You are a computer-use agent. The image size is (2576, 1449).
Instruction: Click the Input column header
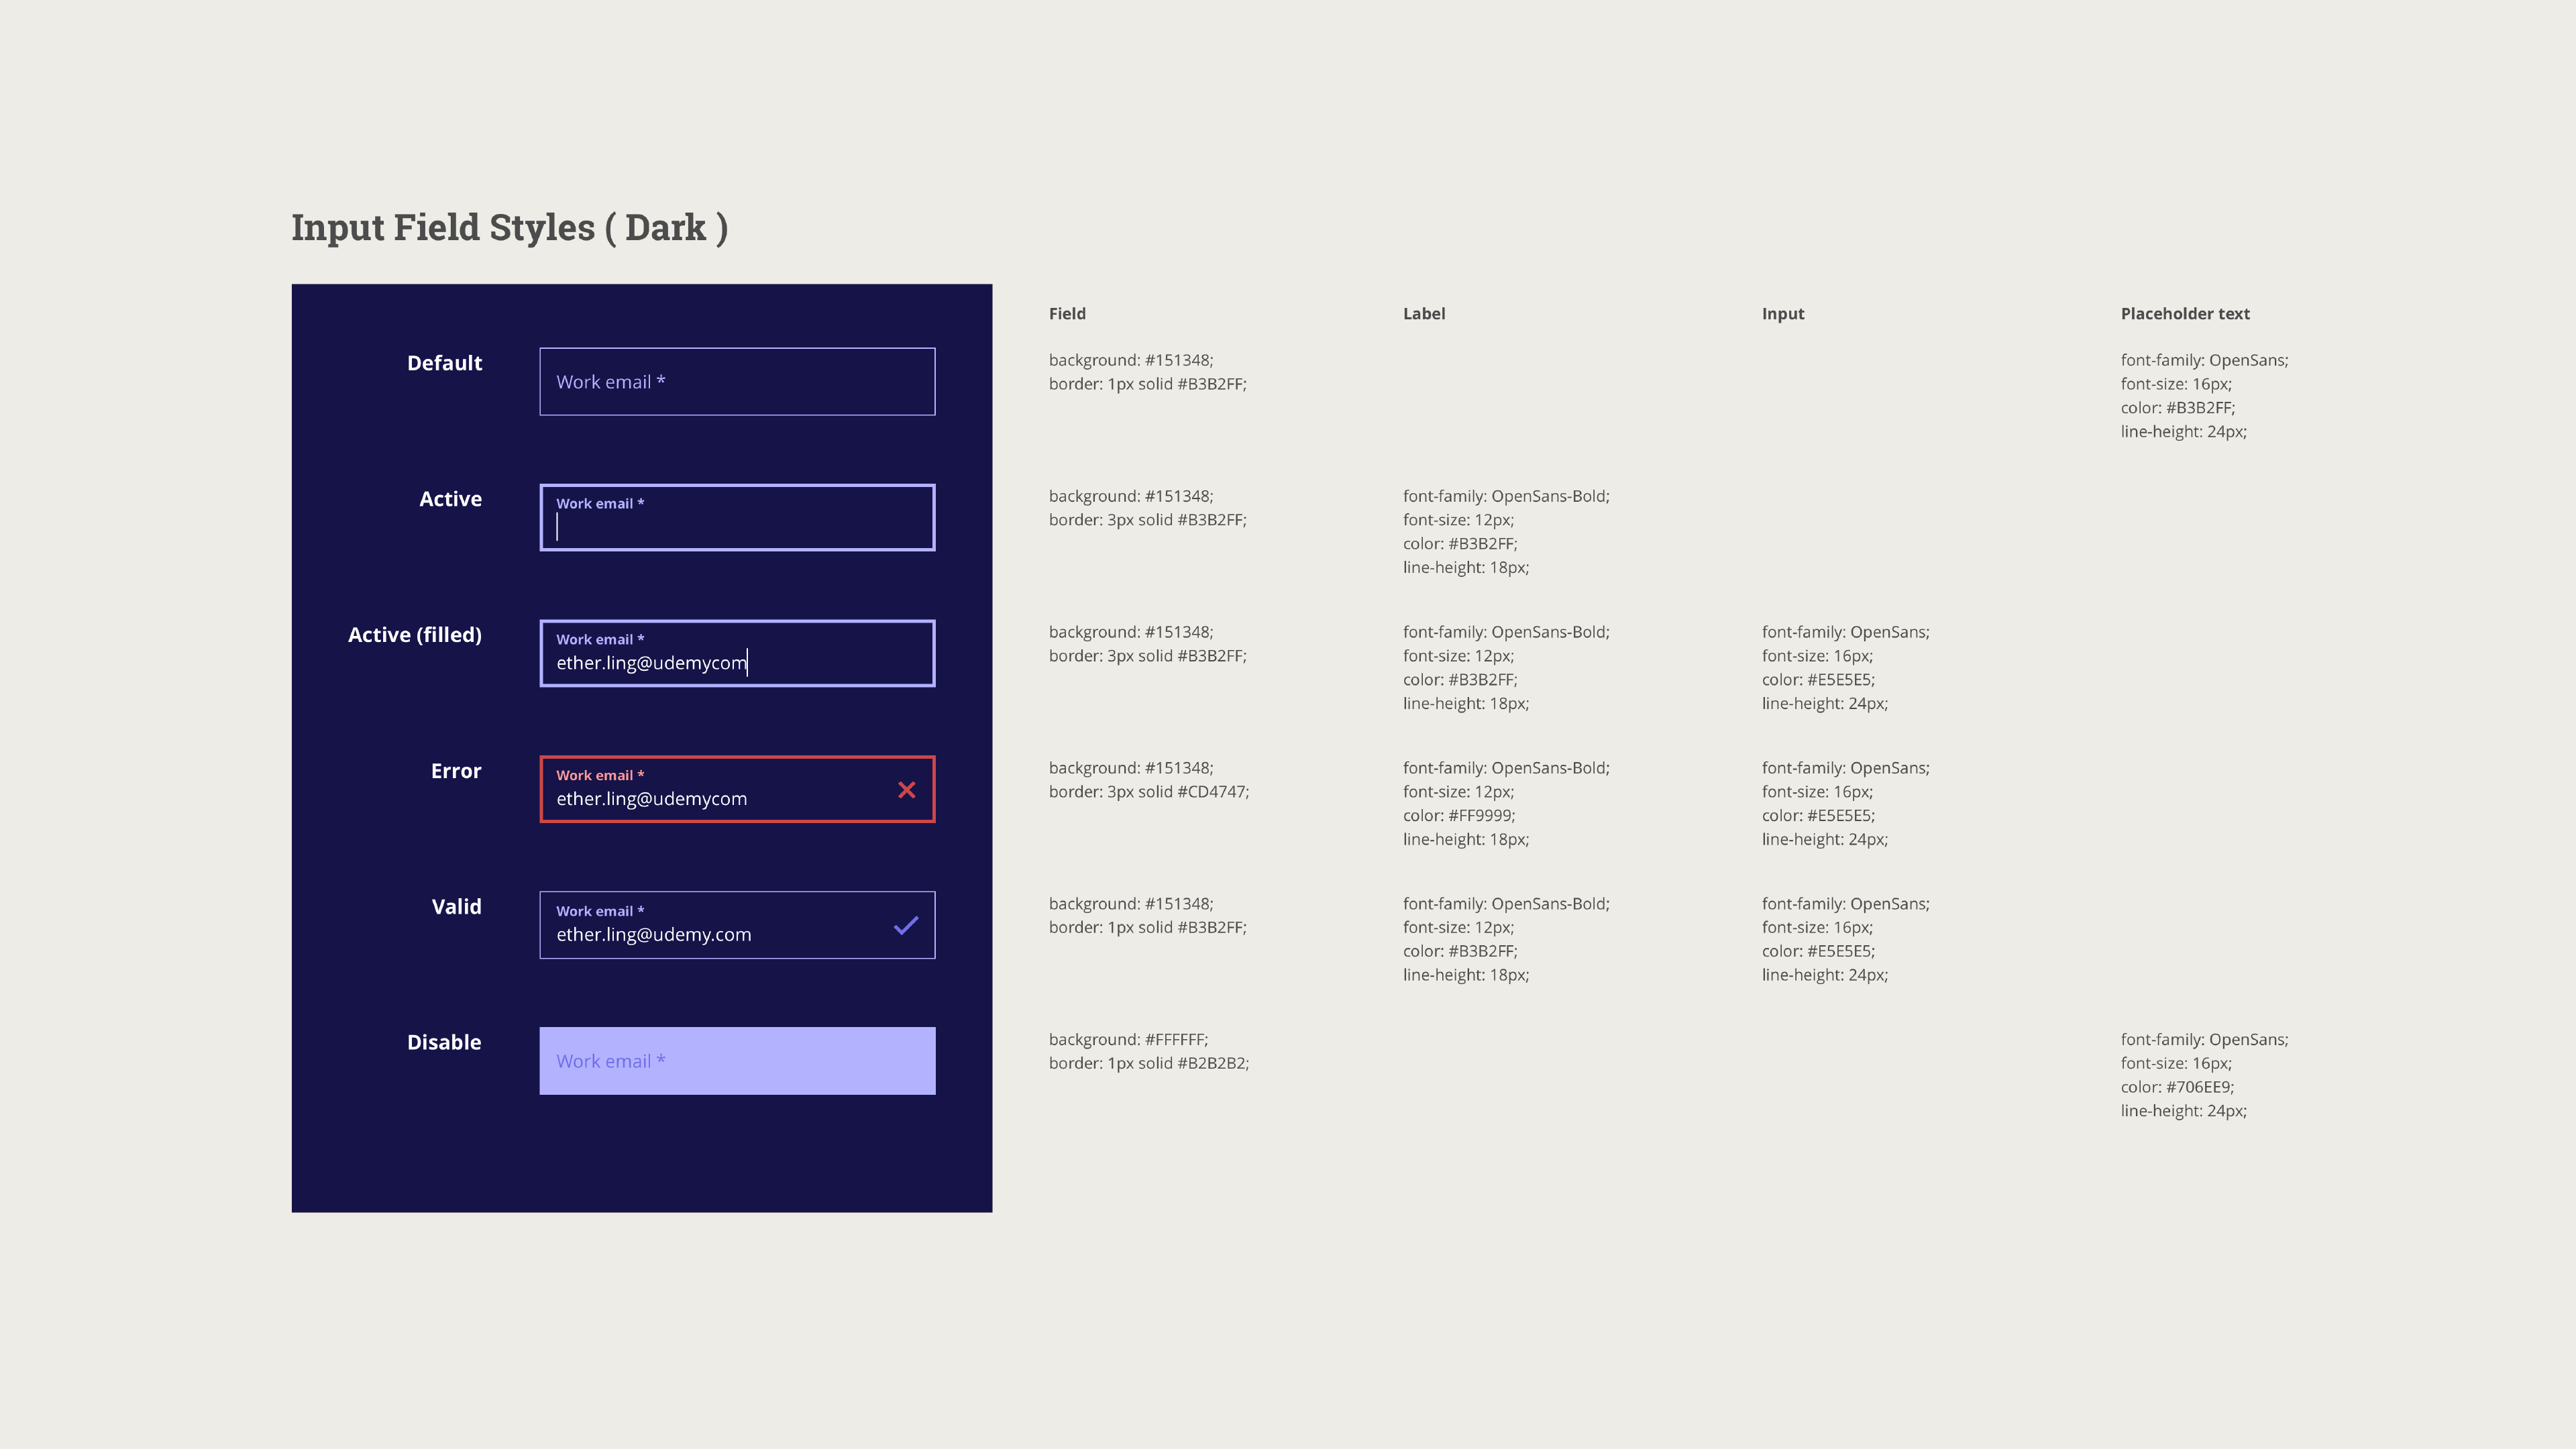click(x=1782, y=314)
